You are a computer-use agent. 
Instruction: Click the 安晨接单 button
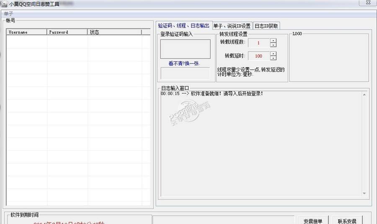[x=313, y=221]
